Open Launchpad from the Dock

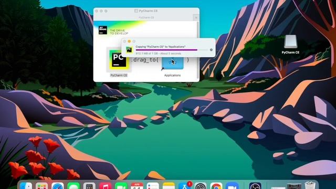[42, 186]
